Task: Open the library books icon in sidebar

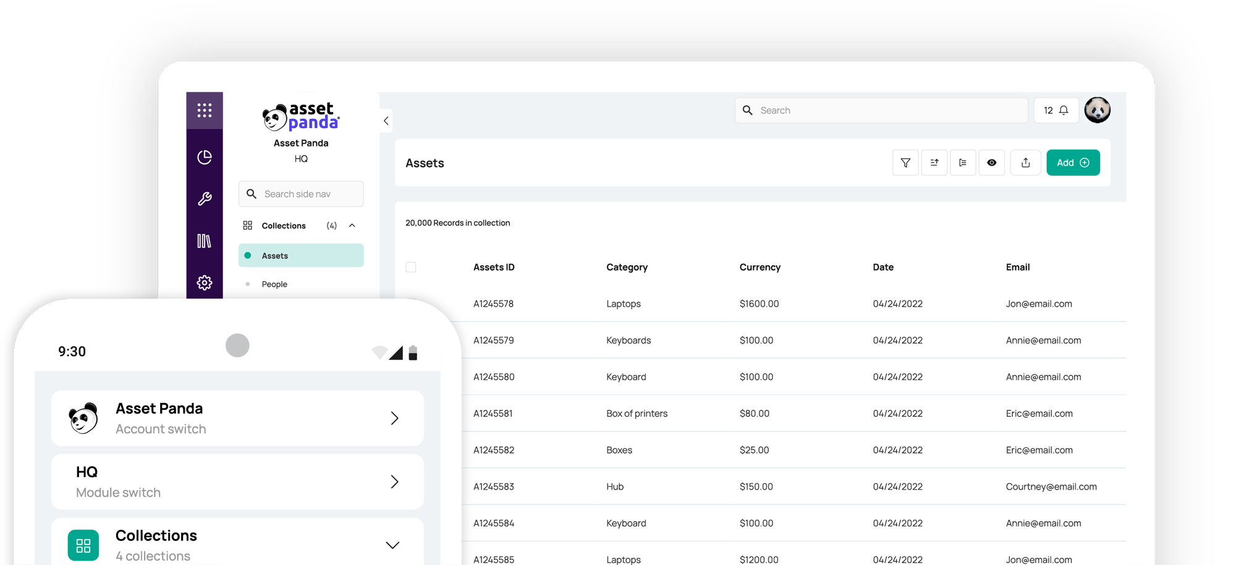Action: (x=205, y=240)
